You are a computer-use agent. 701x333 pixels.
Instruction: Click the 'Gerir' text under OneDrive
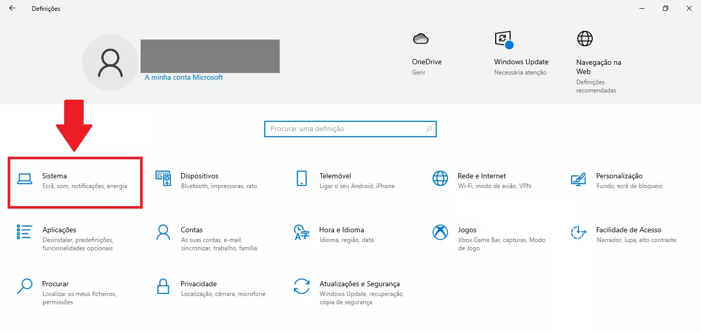(x=419, y=72)
